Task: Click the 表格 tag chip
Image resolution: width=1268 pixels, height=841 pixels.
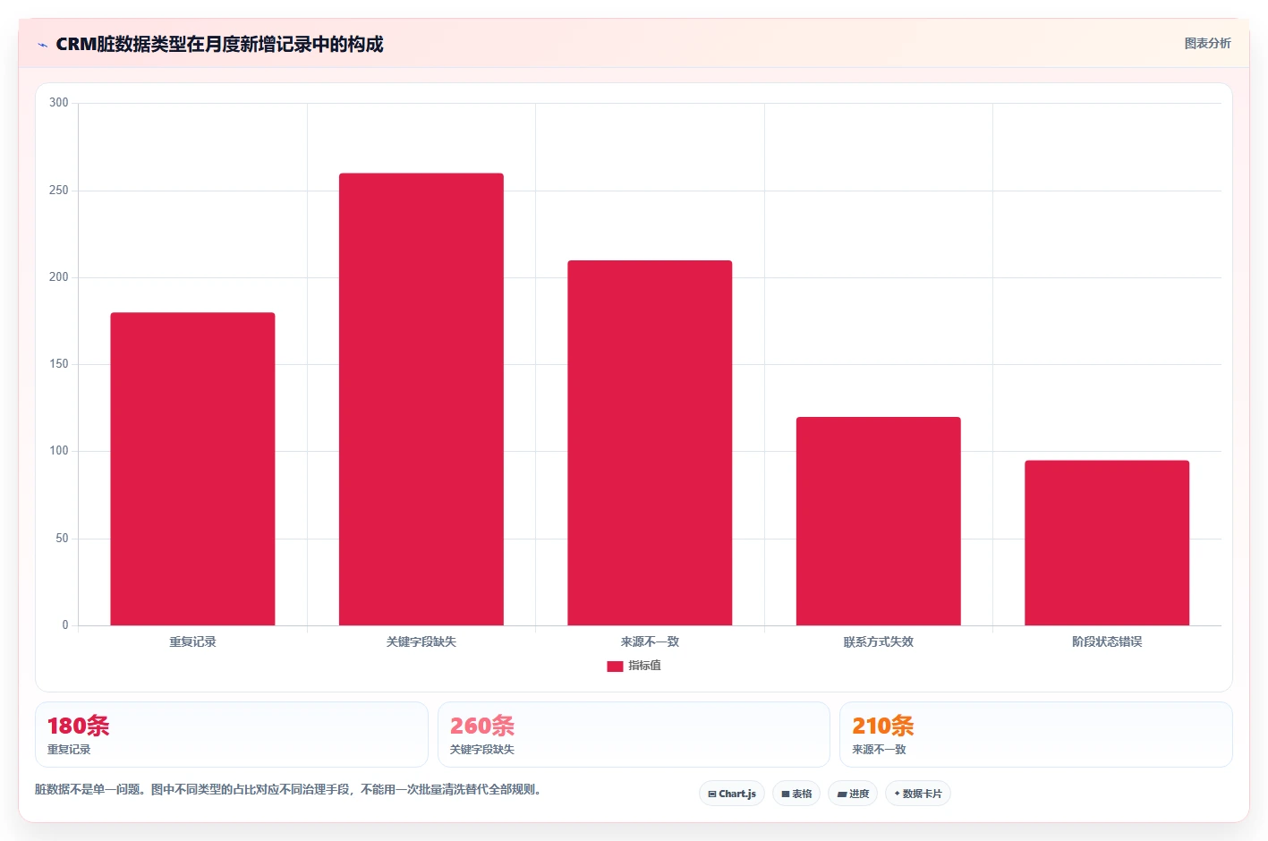Action: click(796, 794)
